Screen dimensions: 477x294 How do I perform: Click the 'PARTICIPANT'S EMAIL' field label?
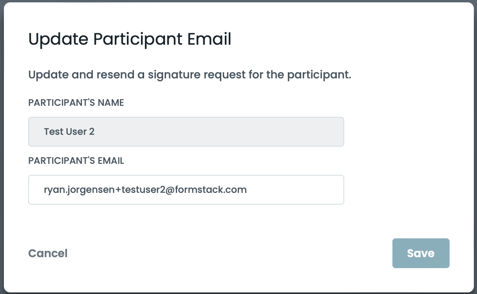(76, 161)
